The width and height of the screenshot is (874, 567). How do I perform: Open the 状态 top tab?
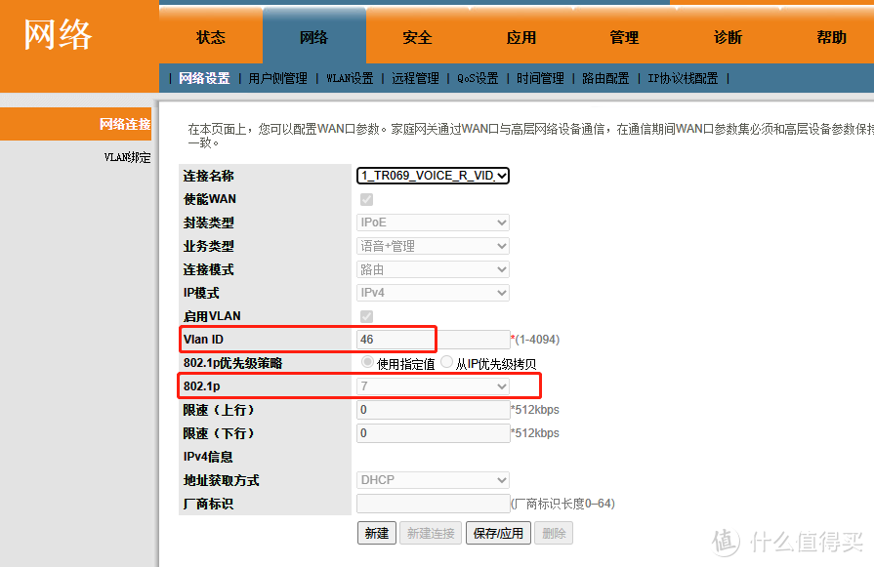(x=211, y=37)
